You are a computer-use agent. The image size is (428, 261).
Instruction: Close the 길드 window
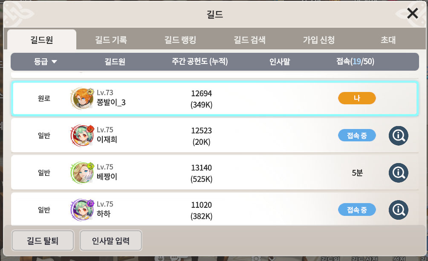point(412,14)
